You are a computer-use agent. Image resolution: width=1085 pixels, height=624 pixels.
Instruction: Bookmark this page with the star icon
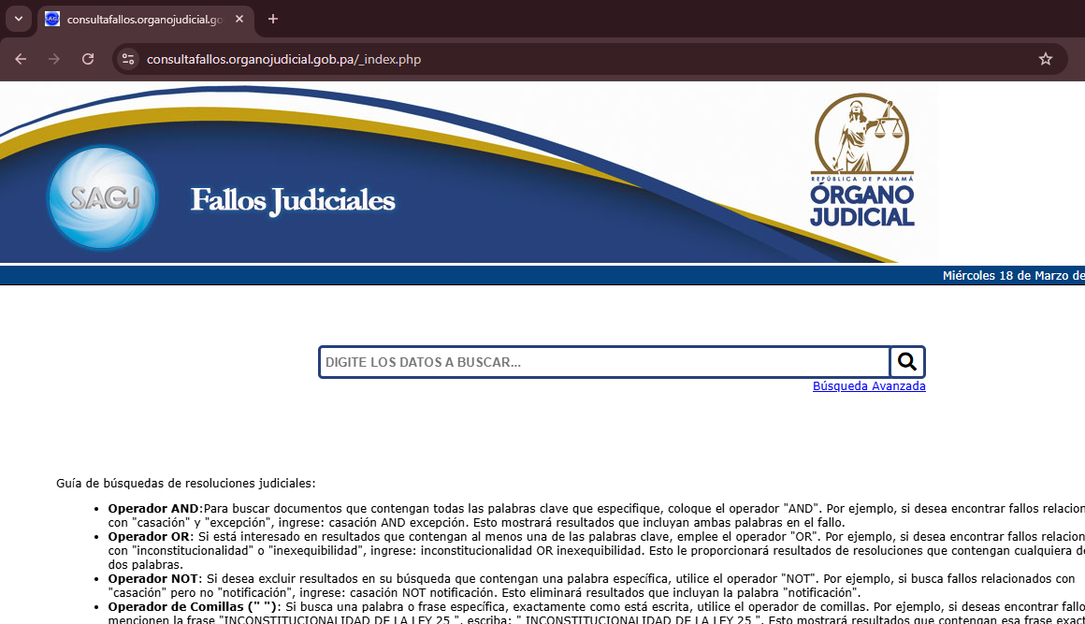1046,59
